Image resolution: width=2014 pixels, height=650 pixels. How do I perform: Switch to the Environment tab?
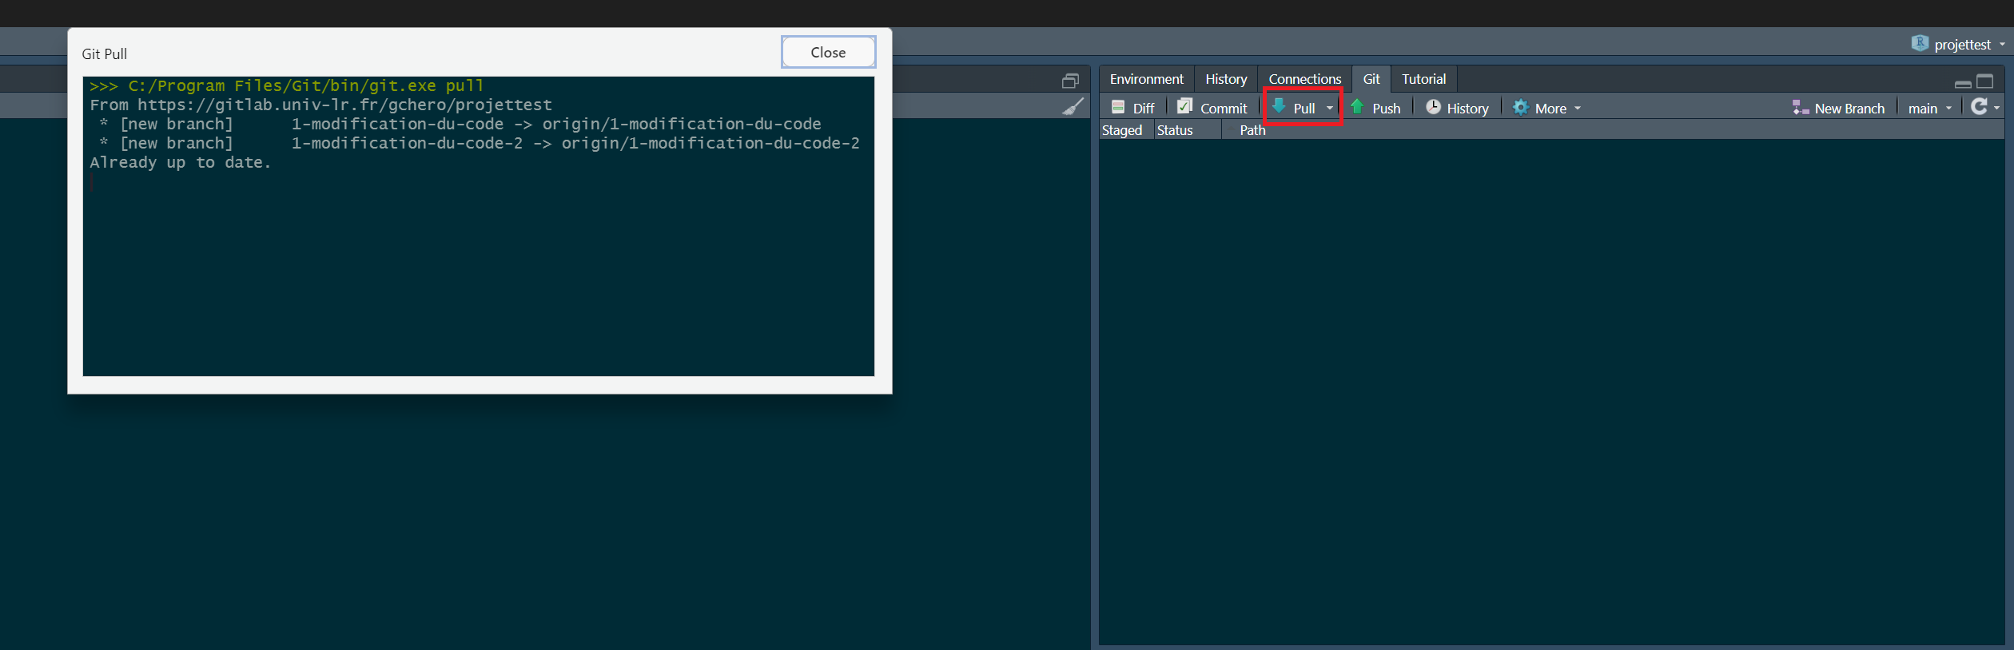tap(1146, 79)
